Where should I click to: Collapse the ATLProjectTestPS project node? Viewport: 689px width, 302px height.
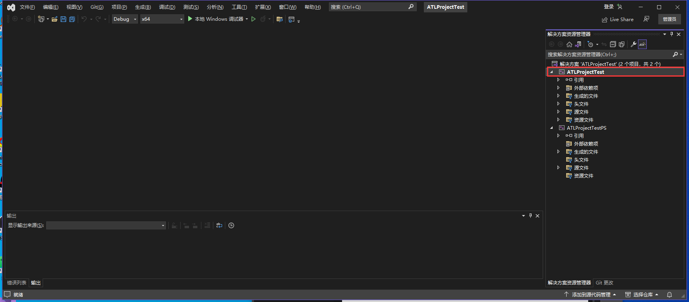[x=551, y=128]
